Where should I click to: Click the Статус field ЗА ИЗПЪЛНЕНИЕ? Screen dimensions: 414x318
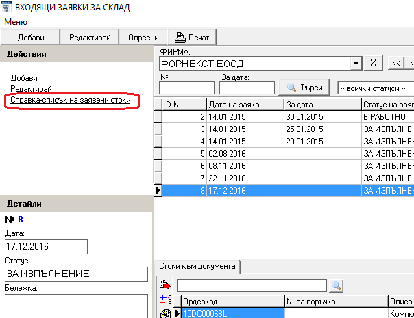76,274
